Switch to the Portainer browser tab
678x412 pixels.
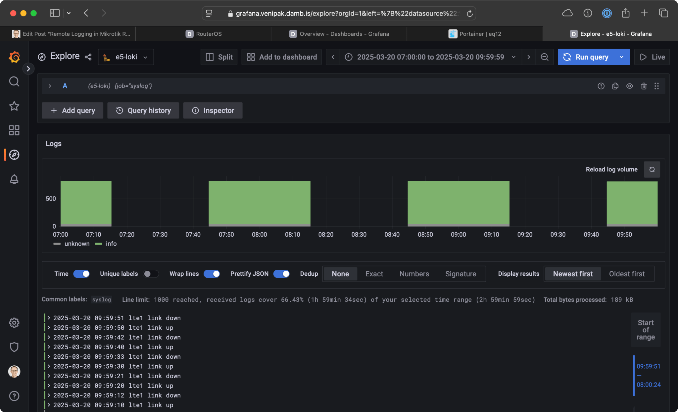[x=474, y=33]
